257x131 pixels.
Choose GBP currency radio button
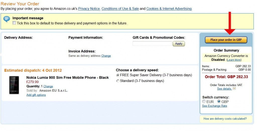219,101
